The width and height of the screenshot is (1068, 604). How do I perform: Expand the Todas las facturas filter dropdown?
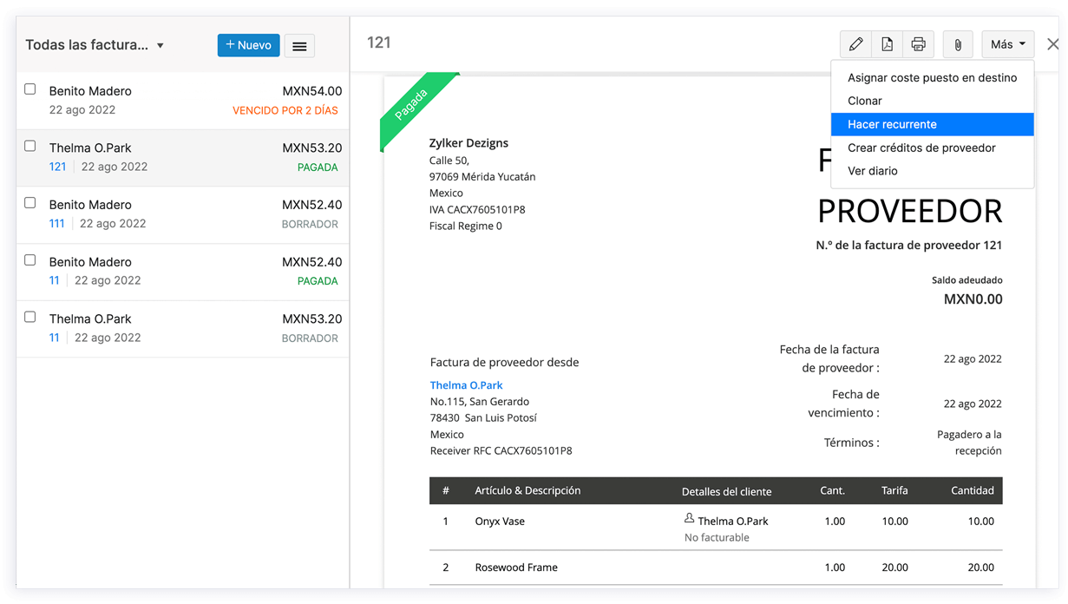(161, 46)
